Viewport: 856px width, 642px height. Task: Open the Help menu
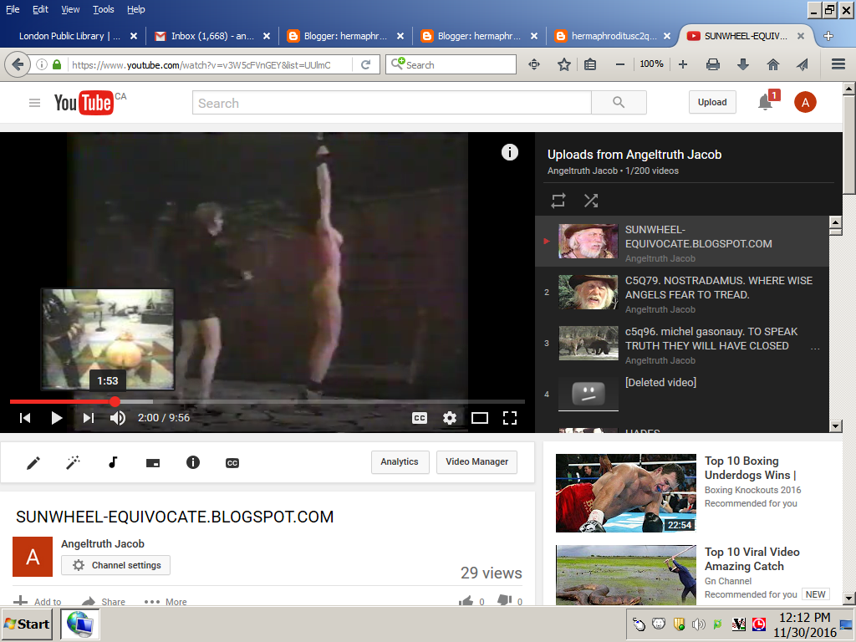coord(136,9)
